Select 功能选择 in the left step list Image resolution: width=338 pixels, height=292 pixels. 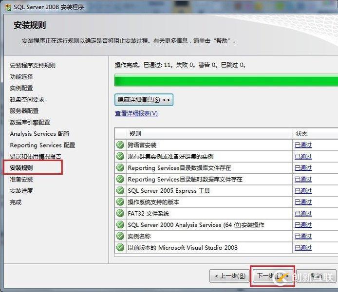click(21, 76)
